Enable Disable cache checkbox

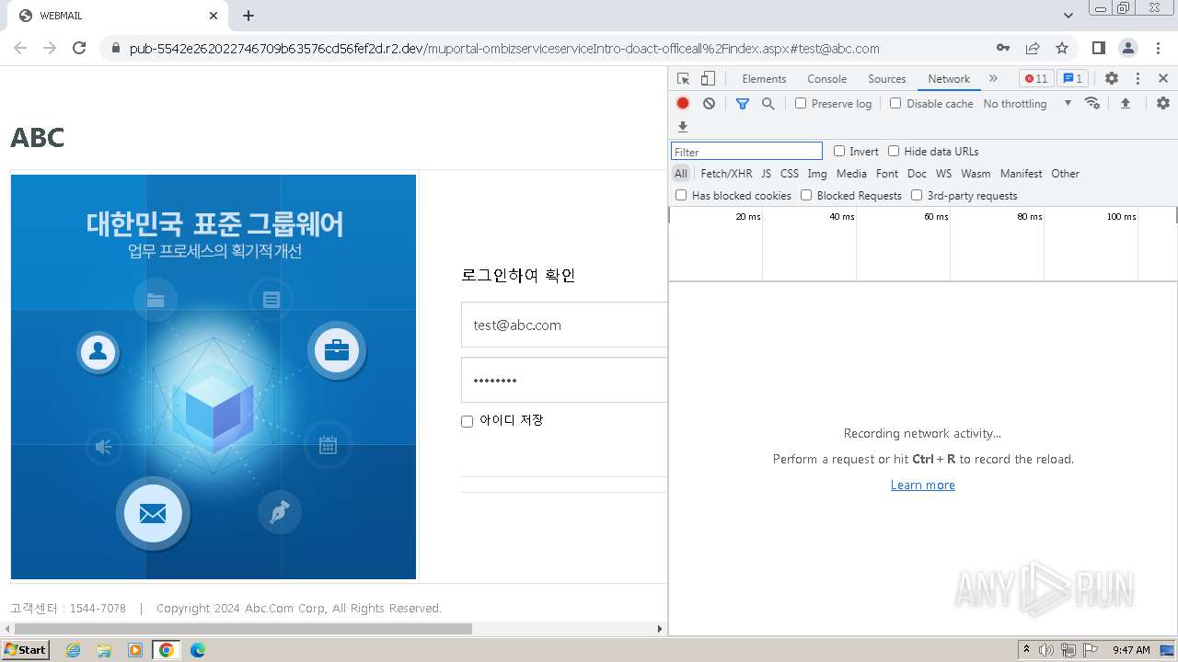[x=895, y=103]
